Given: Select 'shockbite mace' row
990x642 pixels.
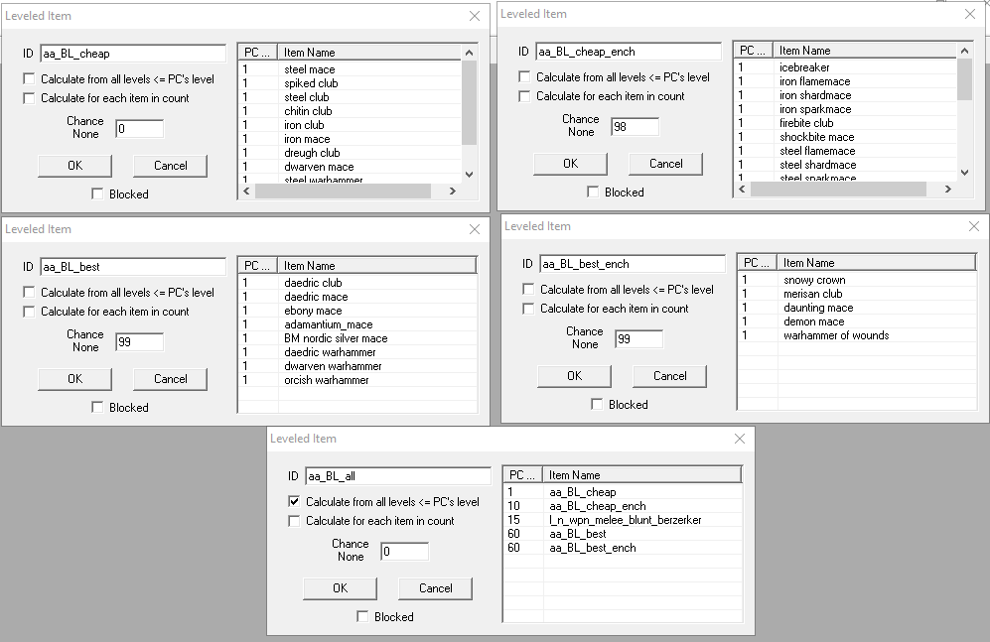Looking at the screenshot, I should click(x=846, y=137).
